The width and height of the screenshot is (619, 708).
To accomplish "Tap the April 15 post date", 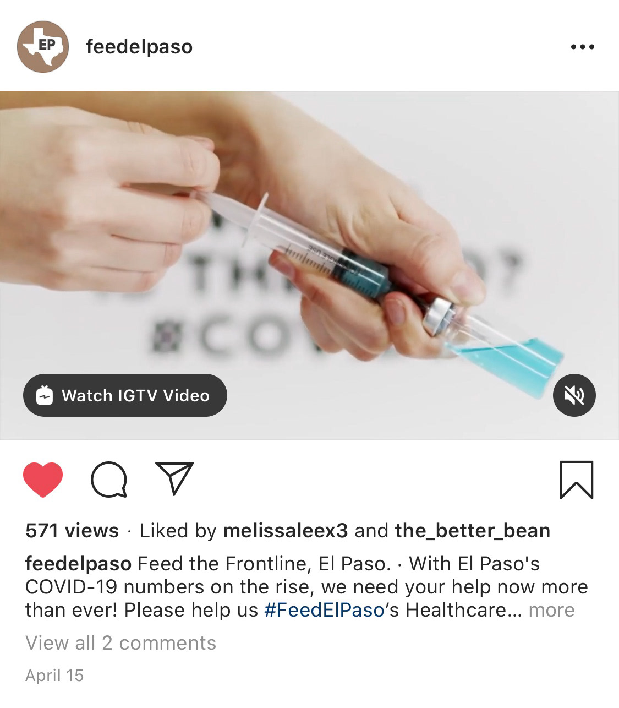I will tap(54, 676).
